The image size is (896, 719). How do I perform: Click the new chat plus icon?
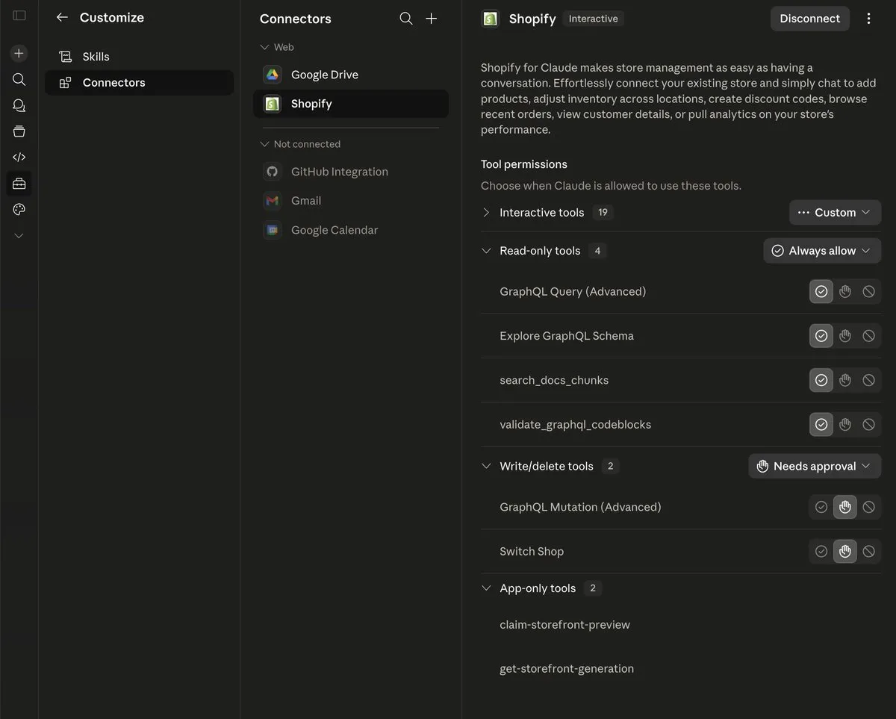[x=19, y=53]
